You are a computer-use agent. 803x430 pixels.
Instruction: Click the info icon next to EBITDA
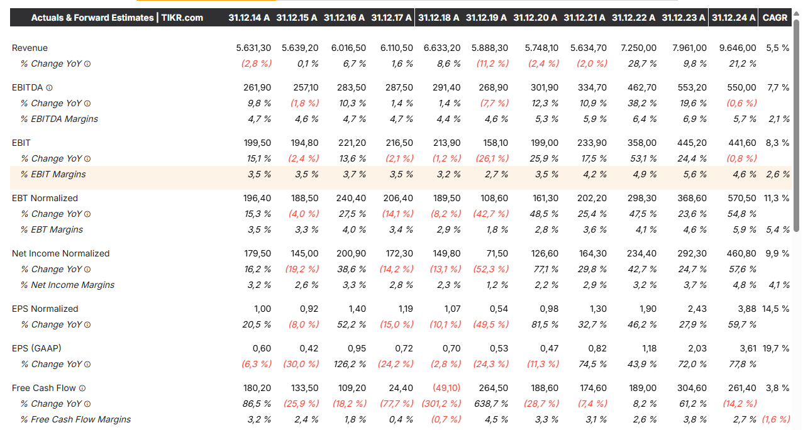(49, 88)
